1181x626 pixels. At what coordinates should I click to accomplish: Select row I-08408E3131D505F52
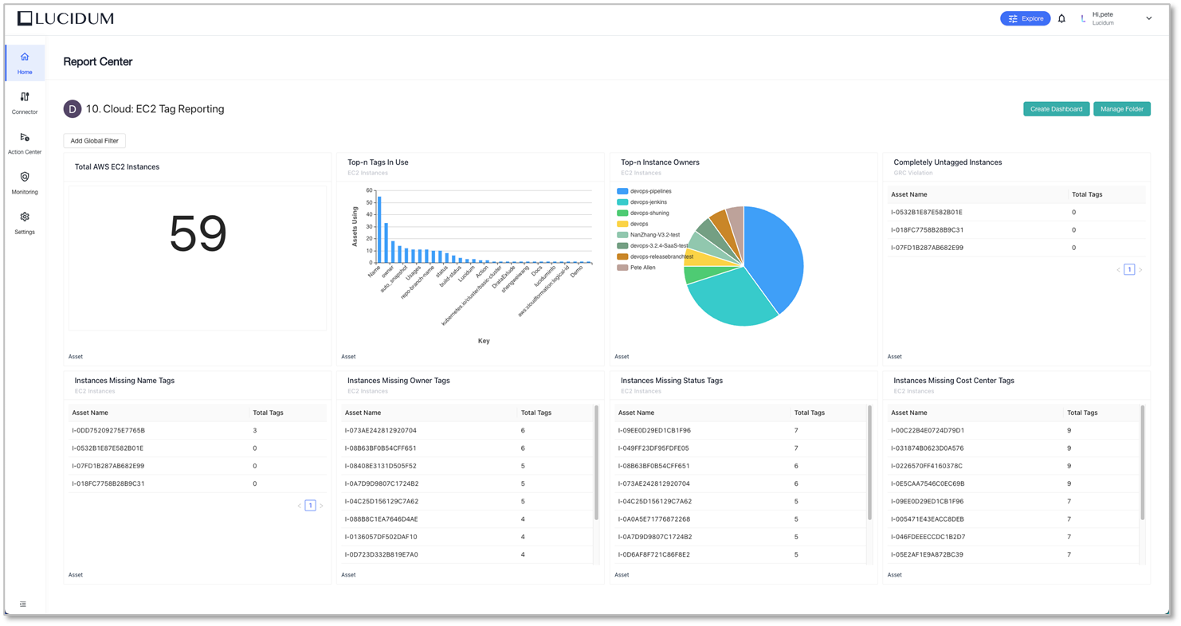coord(468,466)
